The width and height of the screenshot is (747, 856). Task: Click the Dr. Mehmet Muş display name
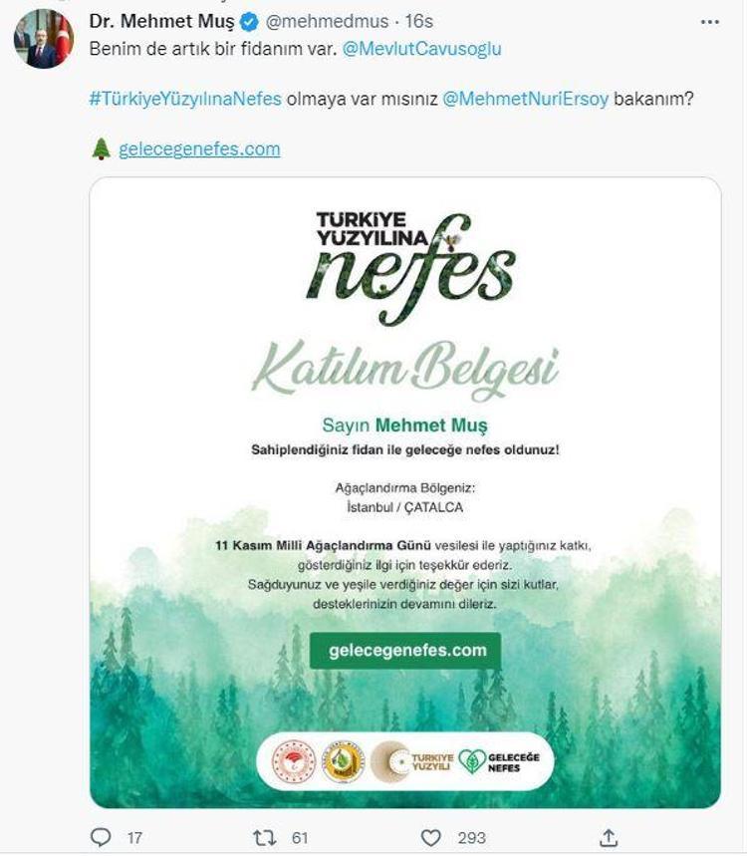pos(161,21)
